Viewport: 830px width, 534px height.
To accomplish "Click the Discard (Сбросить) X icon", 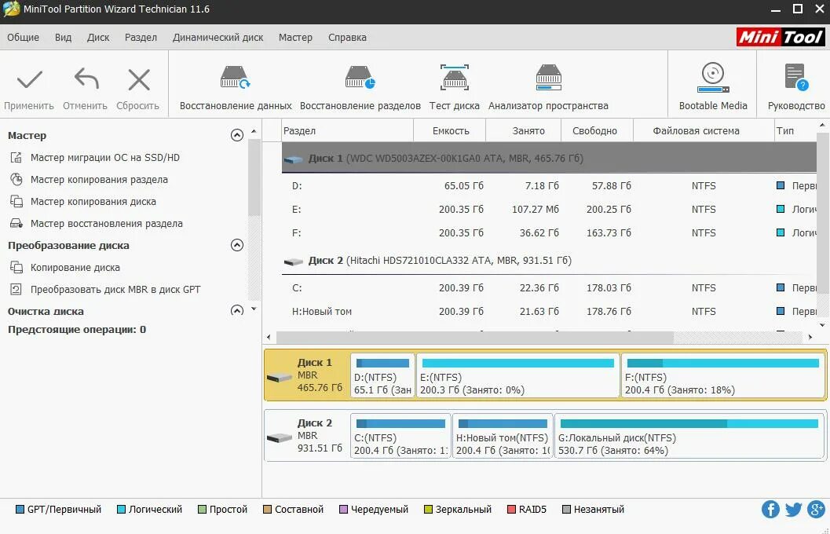I will pyautogui.click(x=139, y=80).
